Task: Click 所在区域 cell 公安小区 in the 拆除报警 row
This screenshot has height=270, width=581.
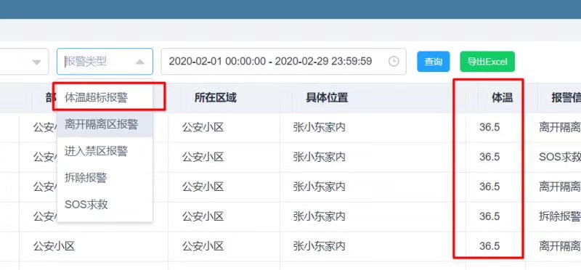Action: coord(203,216)
